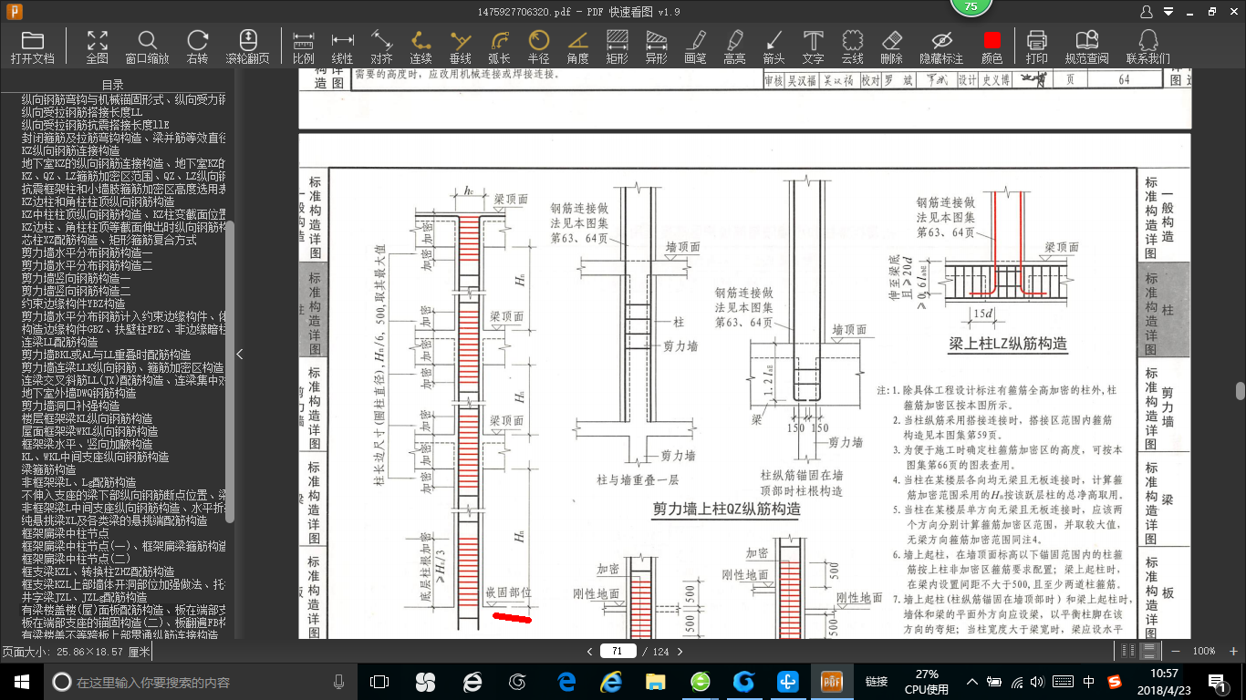Select the 垂线 perpendicular line tool
The width and height of the screenshot is (1246, 700).
(460, 46)
